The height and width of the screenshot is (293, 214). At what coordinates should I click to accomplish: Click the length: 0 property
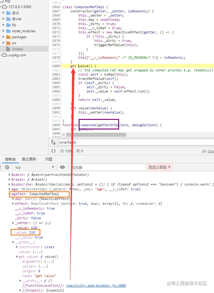pos(31,271)
